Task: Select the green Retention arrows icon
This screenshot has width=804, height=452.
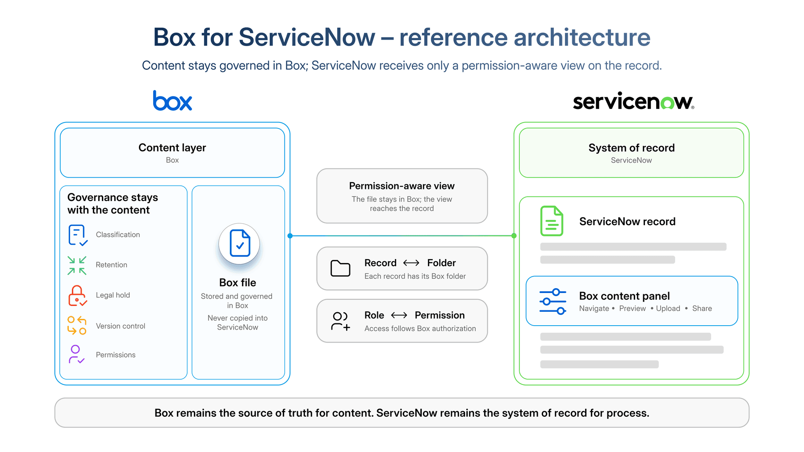Action: (x=77, y=265)
